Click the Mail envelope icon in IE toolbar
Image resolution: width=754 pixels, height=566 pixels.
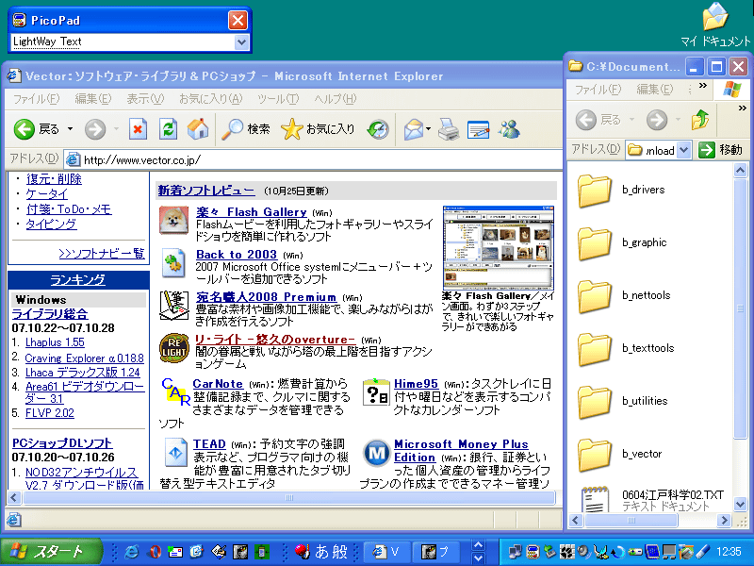click(414, 129)
